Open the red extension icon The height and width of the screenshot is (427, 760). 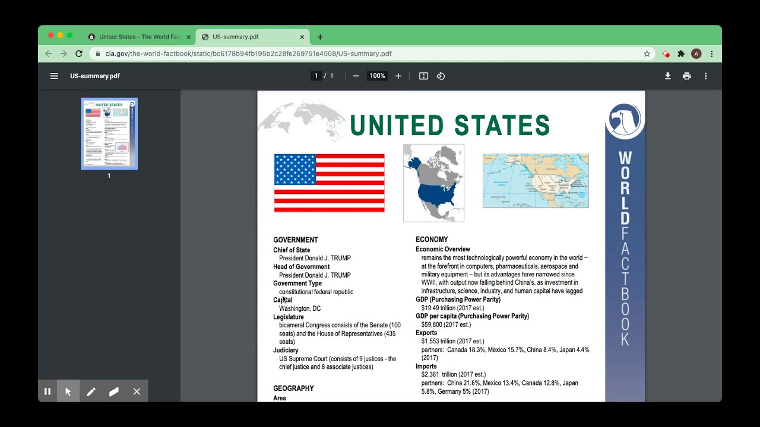tap(666, 53)
